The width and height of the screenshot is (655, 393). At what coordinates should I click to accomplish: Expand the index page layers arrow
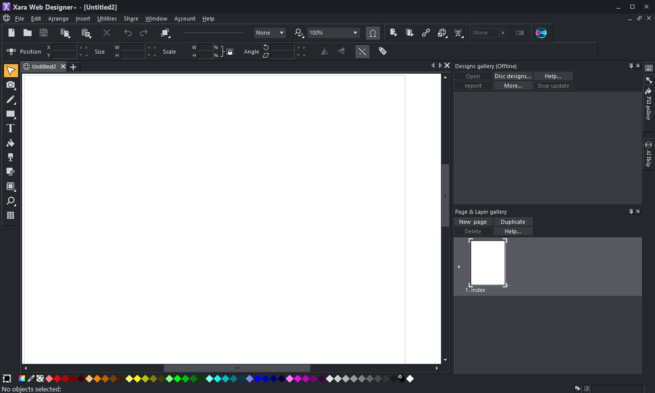tap(459, 267)
